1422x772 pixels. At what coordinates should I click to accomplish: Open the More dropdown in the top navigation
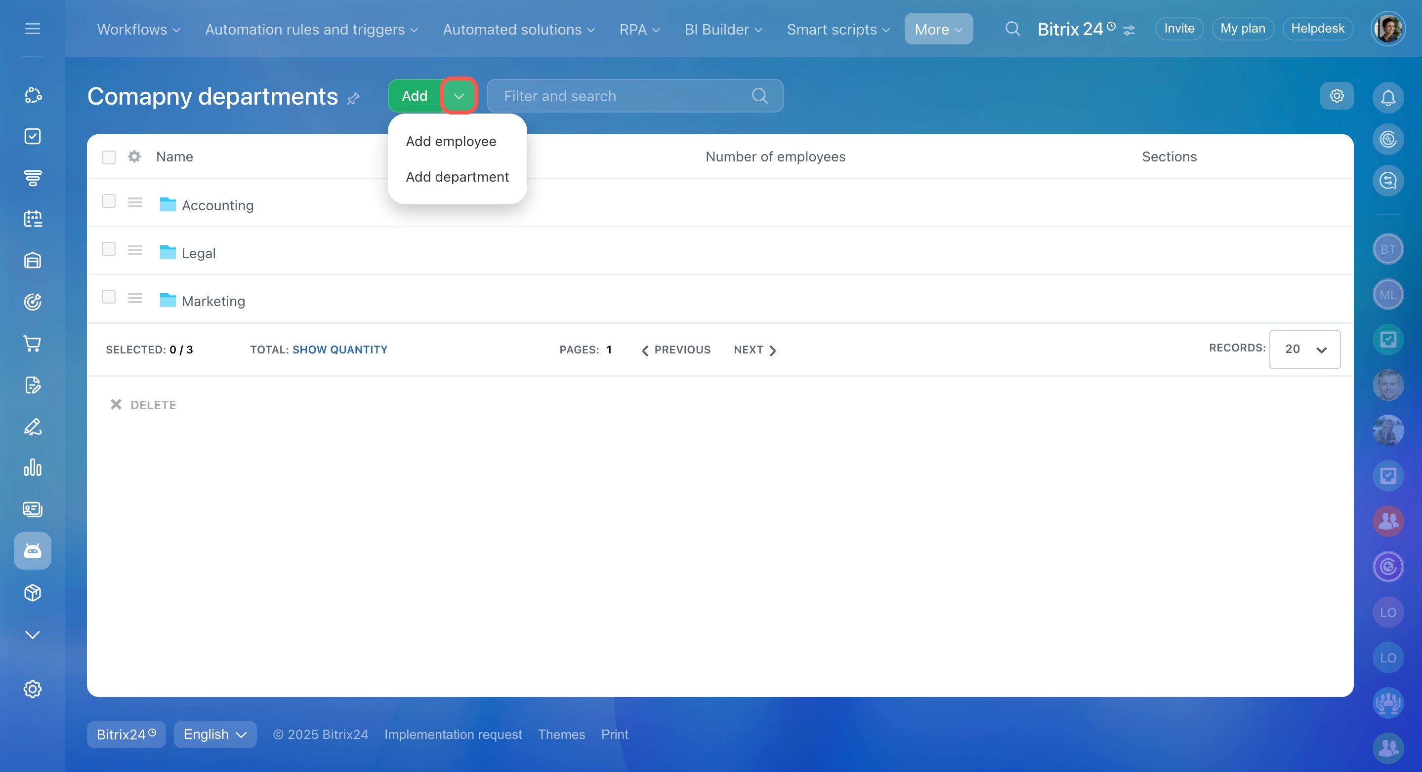coord(938,29)
